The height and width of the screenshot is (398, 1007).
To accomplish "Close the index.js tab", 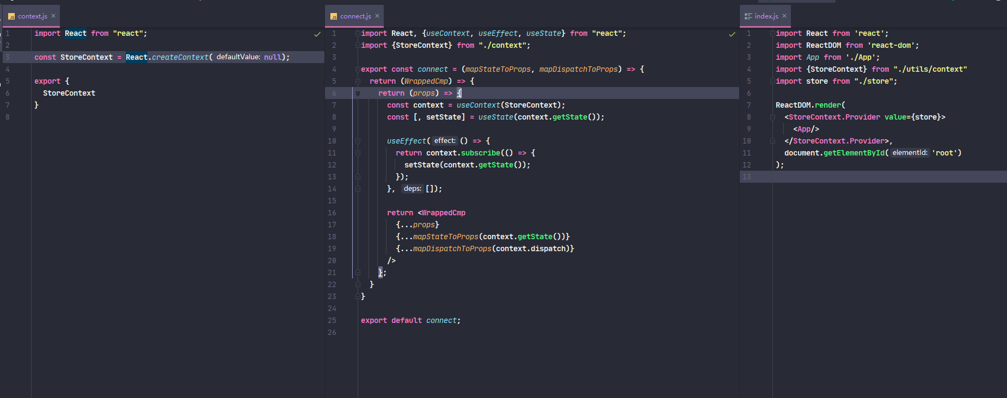I will 784,16.
